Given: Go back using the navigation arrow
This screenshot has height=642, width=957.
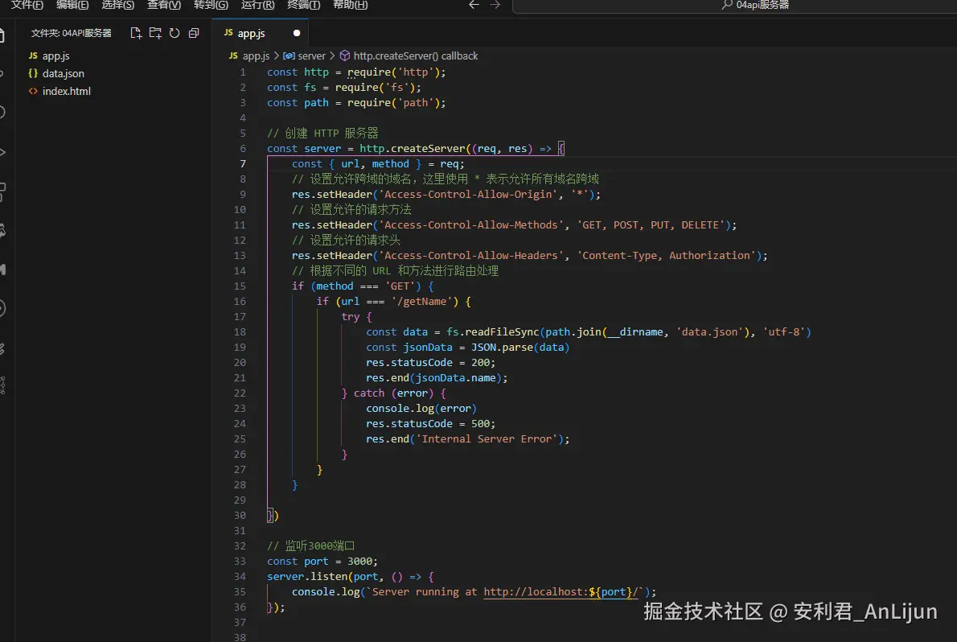Looking at the screenshot, I should click(474, 5).
